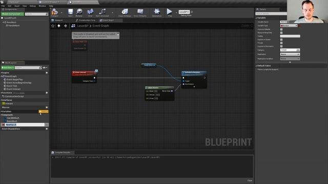Toggle the Private checkbox
Image resolution: width=328 pixels, height=184 pixels.
281,43
